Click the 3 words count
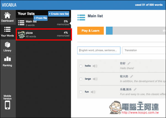The width and height of the screenshot is (166, 118). point(30,25)
